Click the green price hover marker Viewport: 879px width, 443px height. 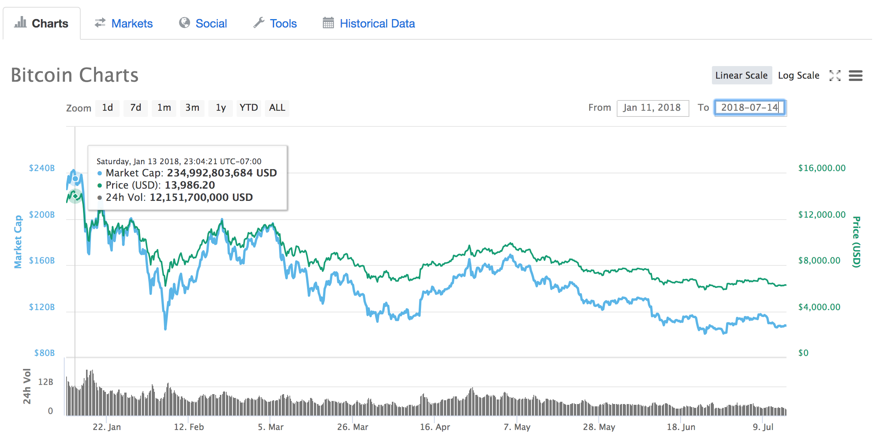[75, 196]
